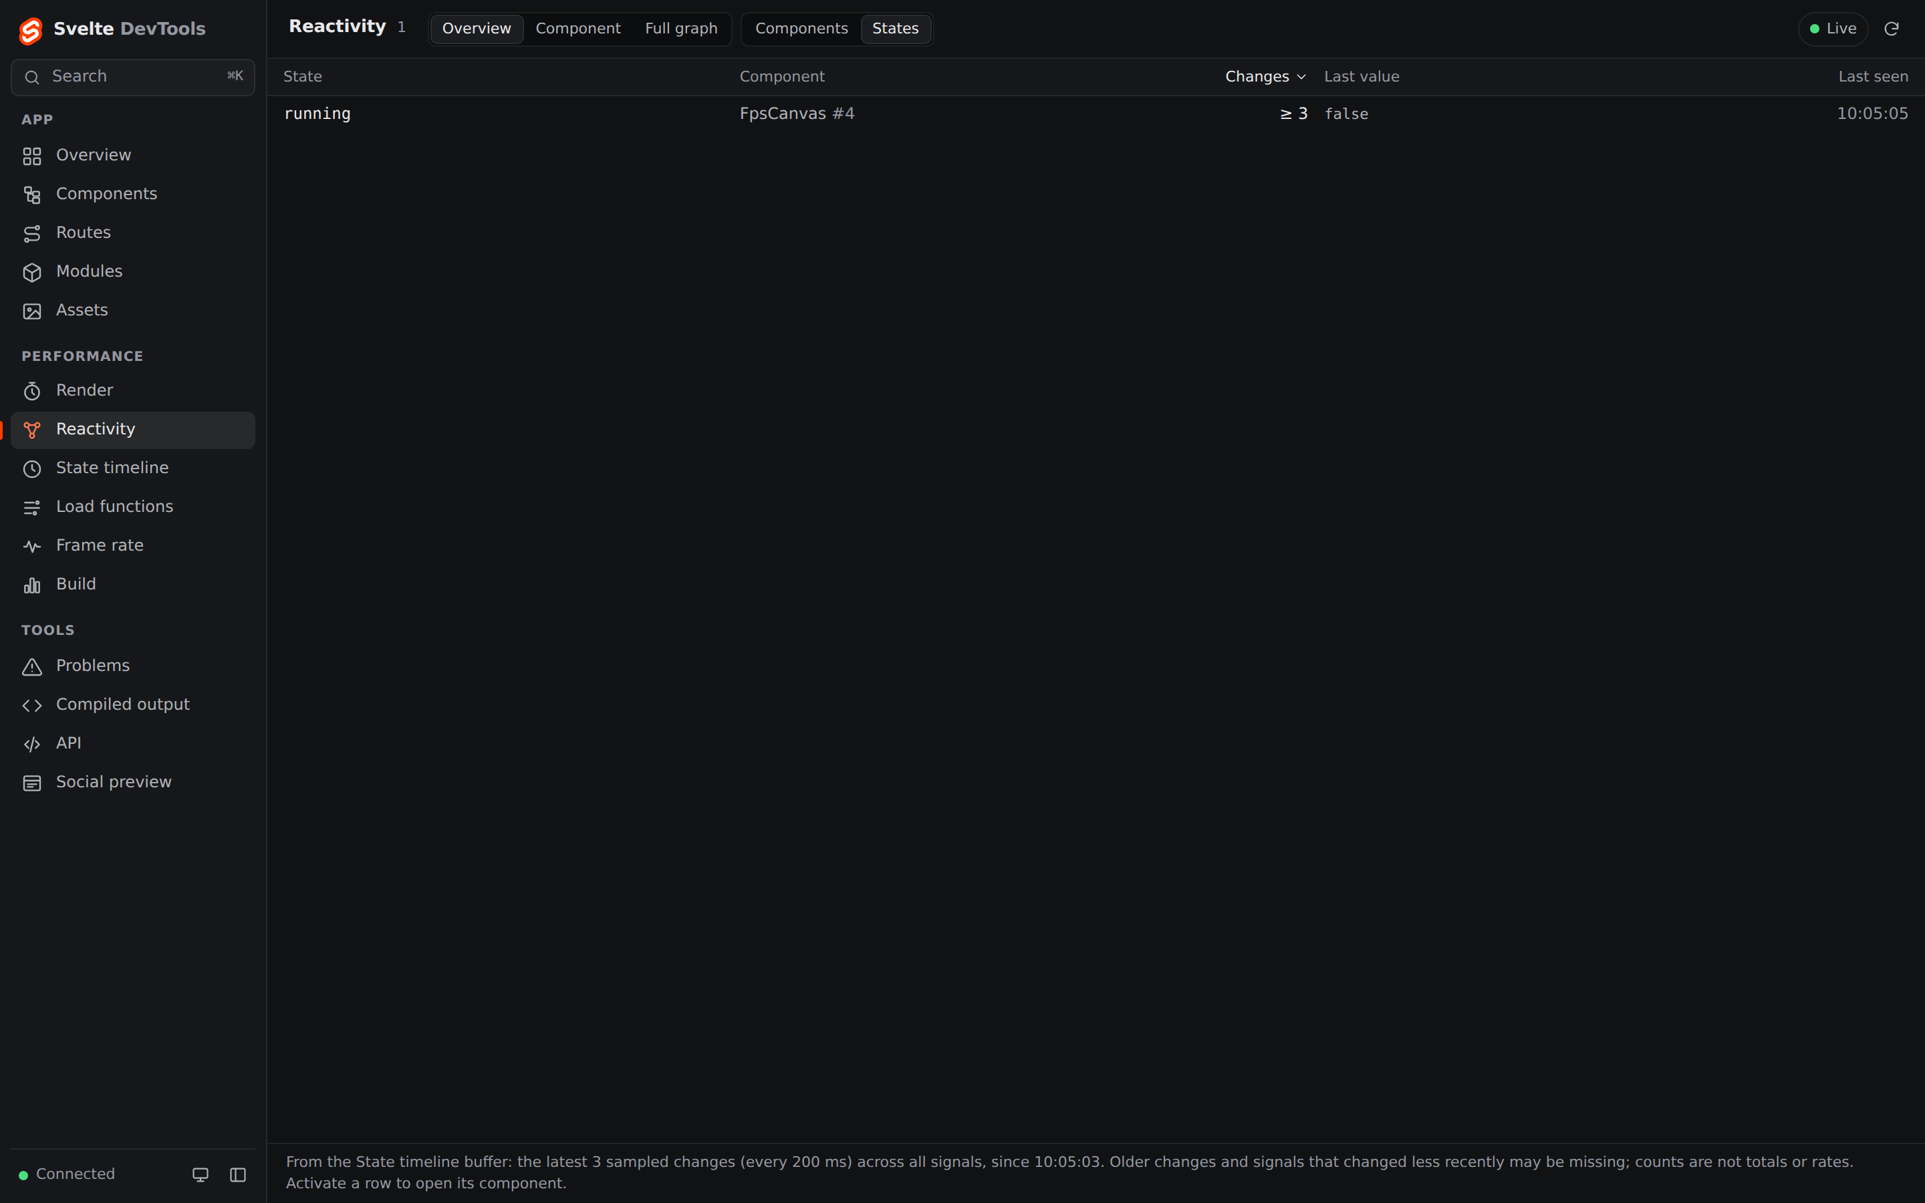This screenshot has width=1925, height=1203.
Task: Select the Load functions icon
Action: pyautogui.click(x=32, y=508)
